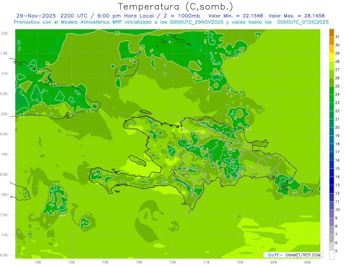
Task: Click the gray legend swatch between 6 and 7
Action: pyautogui.click(x=331, y=238)
